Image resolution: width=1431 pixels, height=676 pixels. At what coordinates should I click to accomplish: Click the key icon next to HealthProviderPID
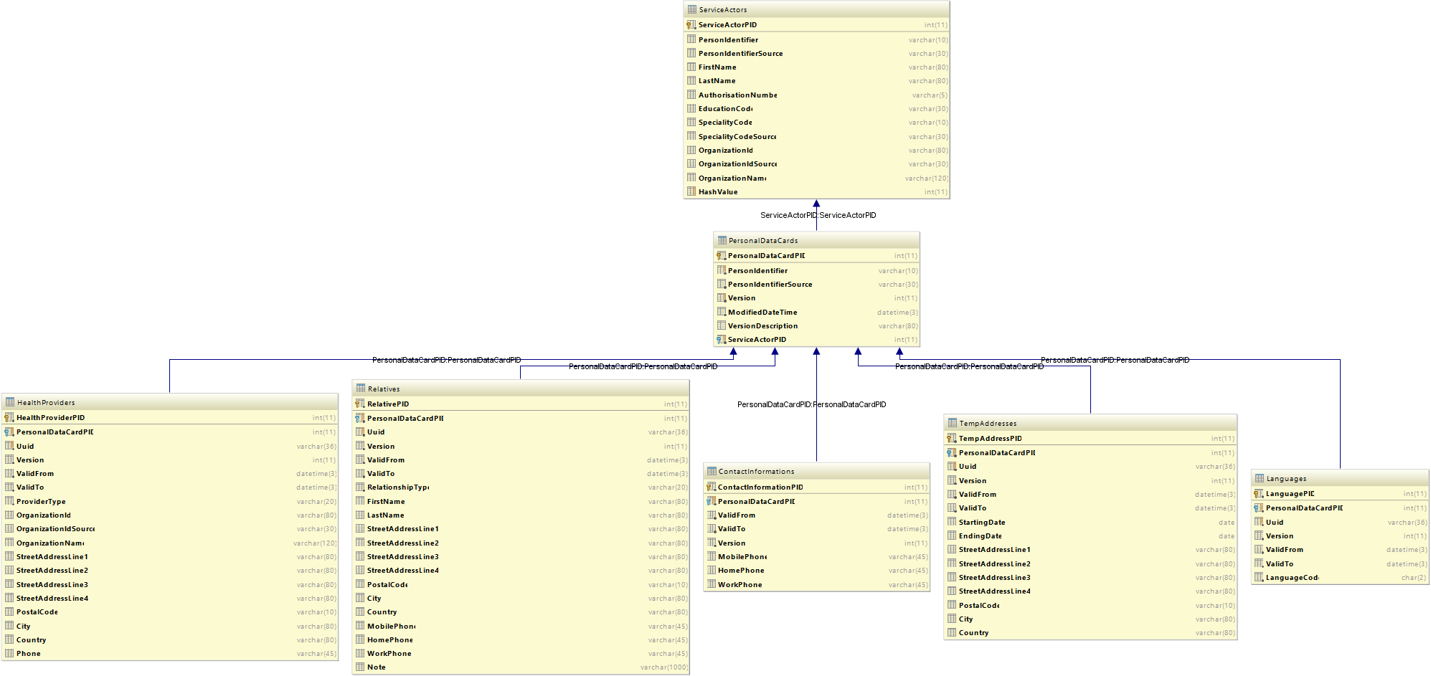pos(9,418)
